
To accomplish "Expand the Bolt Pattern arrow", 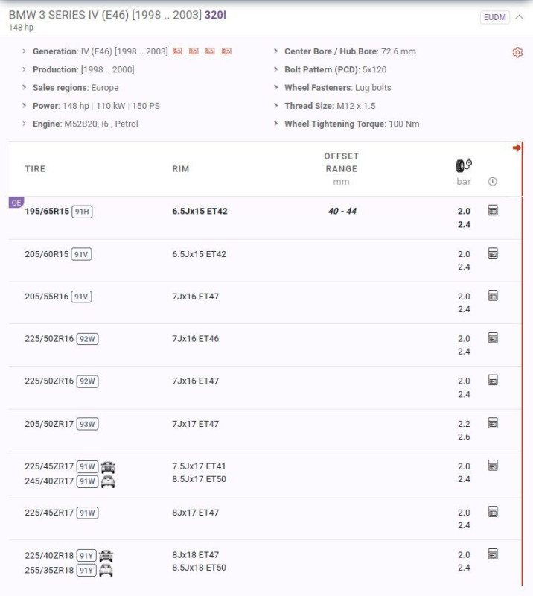I will pos(276,69).
